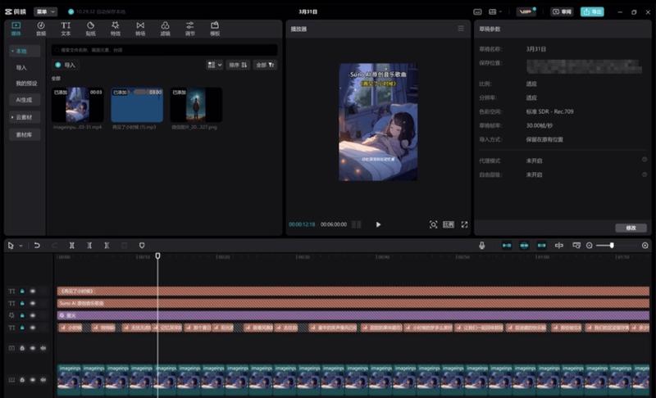Lock the first text track
The height and width of the screenshot is (398, 656).
22,291
